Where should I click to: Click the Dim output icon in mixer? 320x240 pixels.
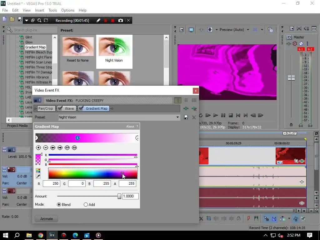coord(307,29)
